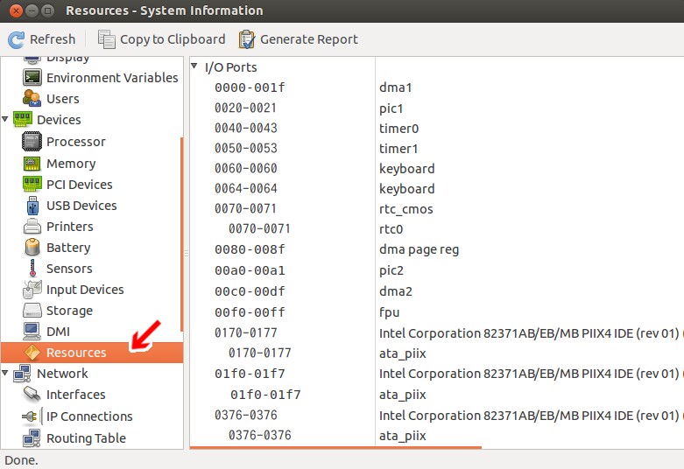Open the Battery icon entry
Viewport: 684px width, 469px height.
point(32,248)
